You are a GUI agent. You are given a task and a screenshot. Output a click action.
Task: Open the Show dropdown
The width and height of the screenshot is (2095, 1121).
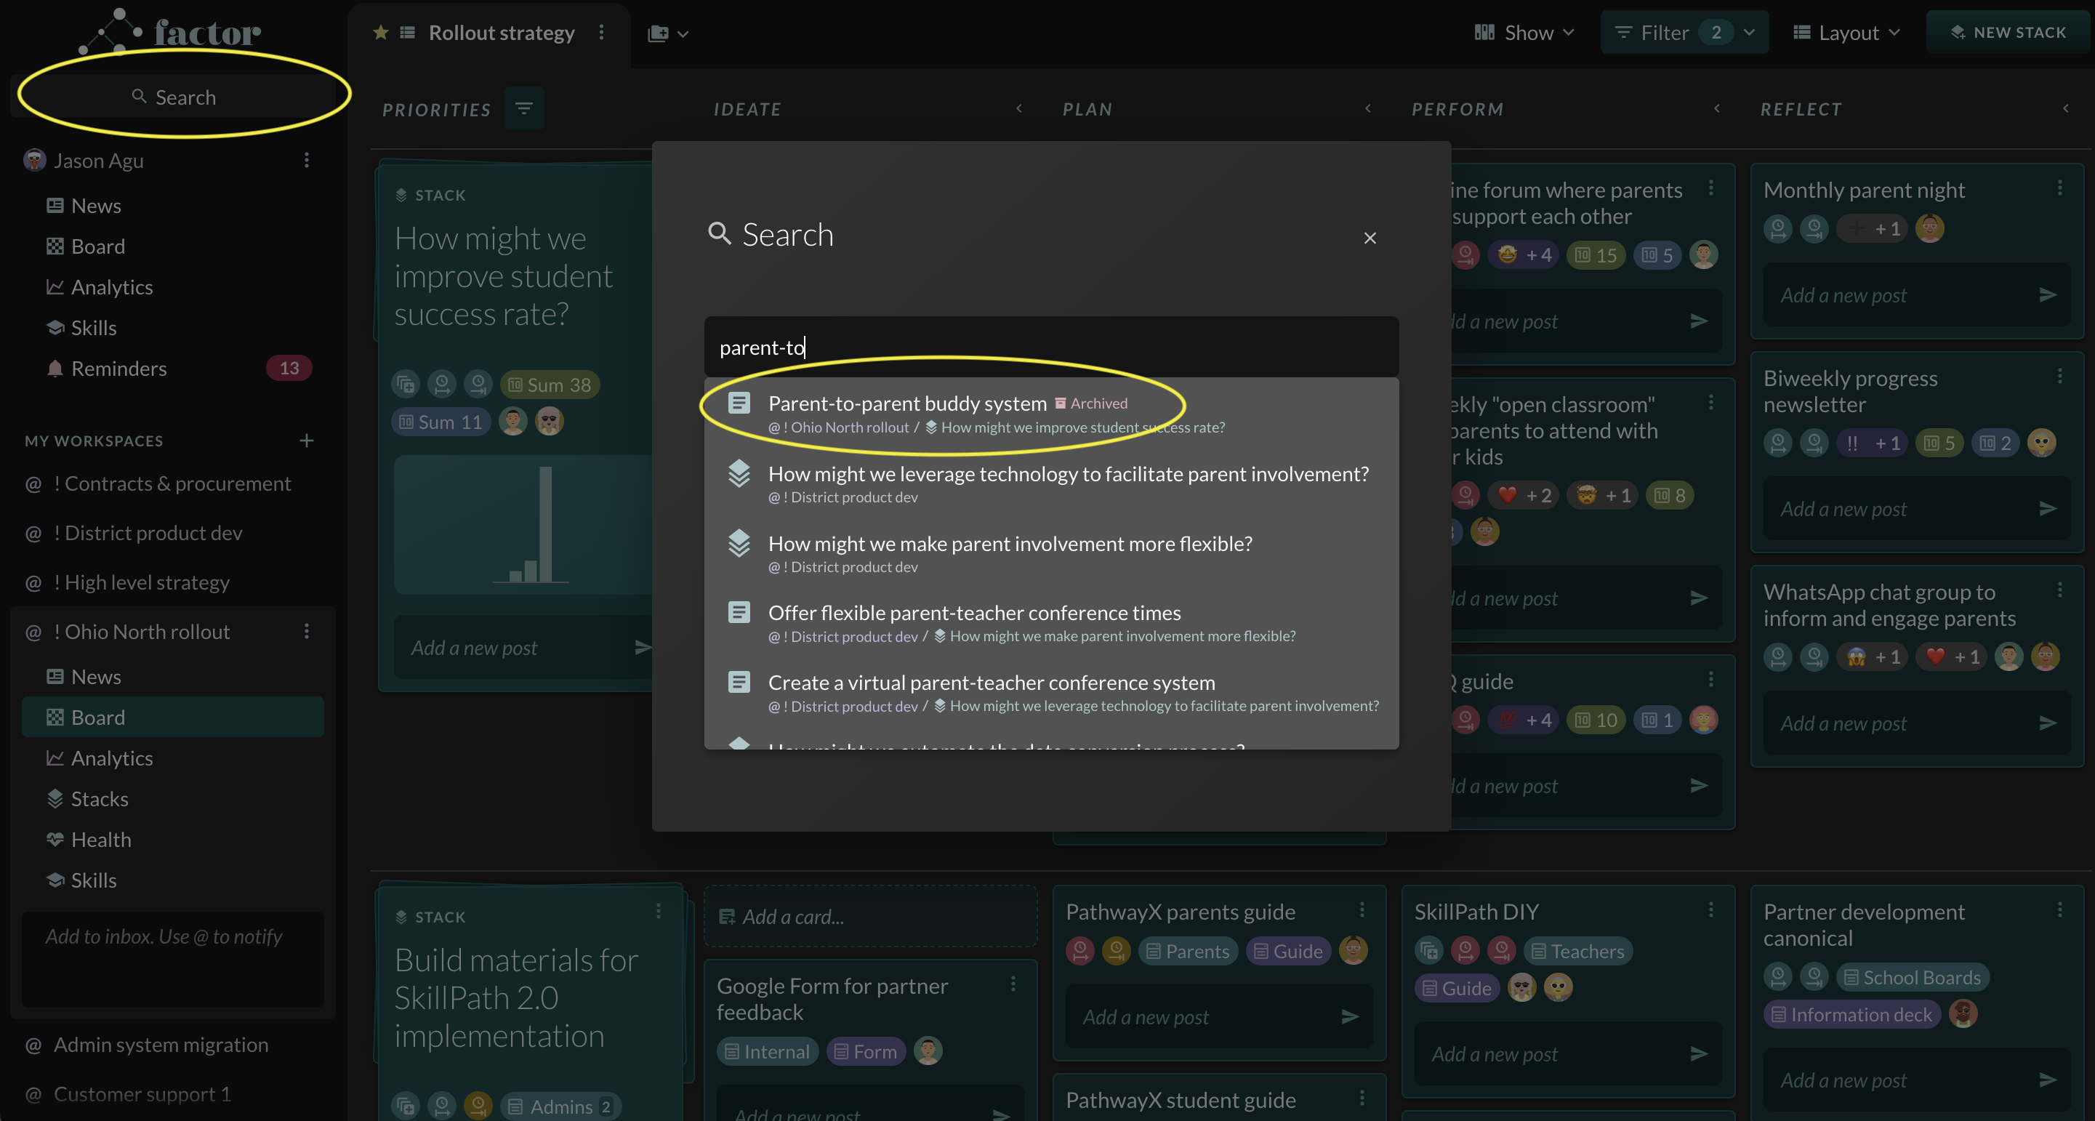[1525, 33]
